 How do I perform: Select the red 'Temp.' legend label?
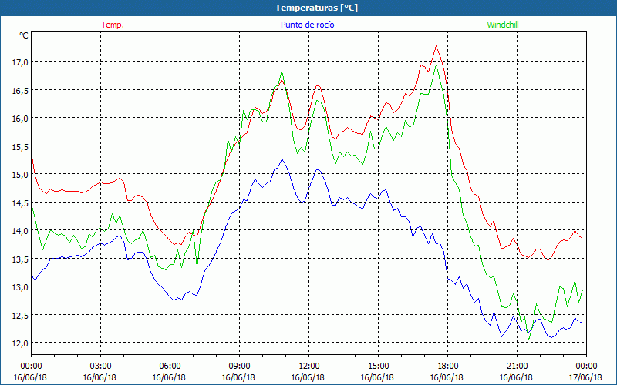point(113,25)
